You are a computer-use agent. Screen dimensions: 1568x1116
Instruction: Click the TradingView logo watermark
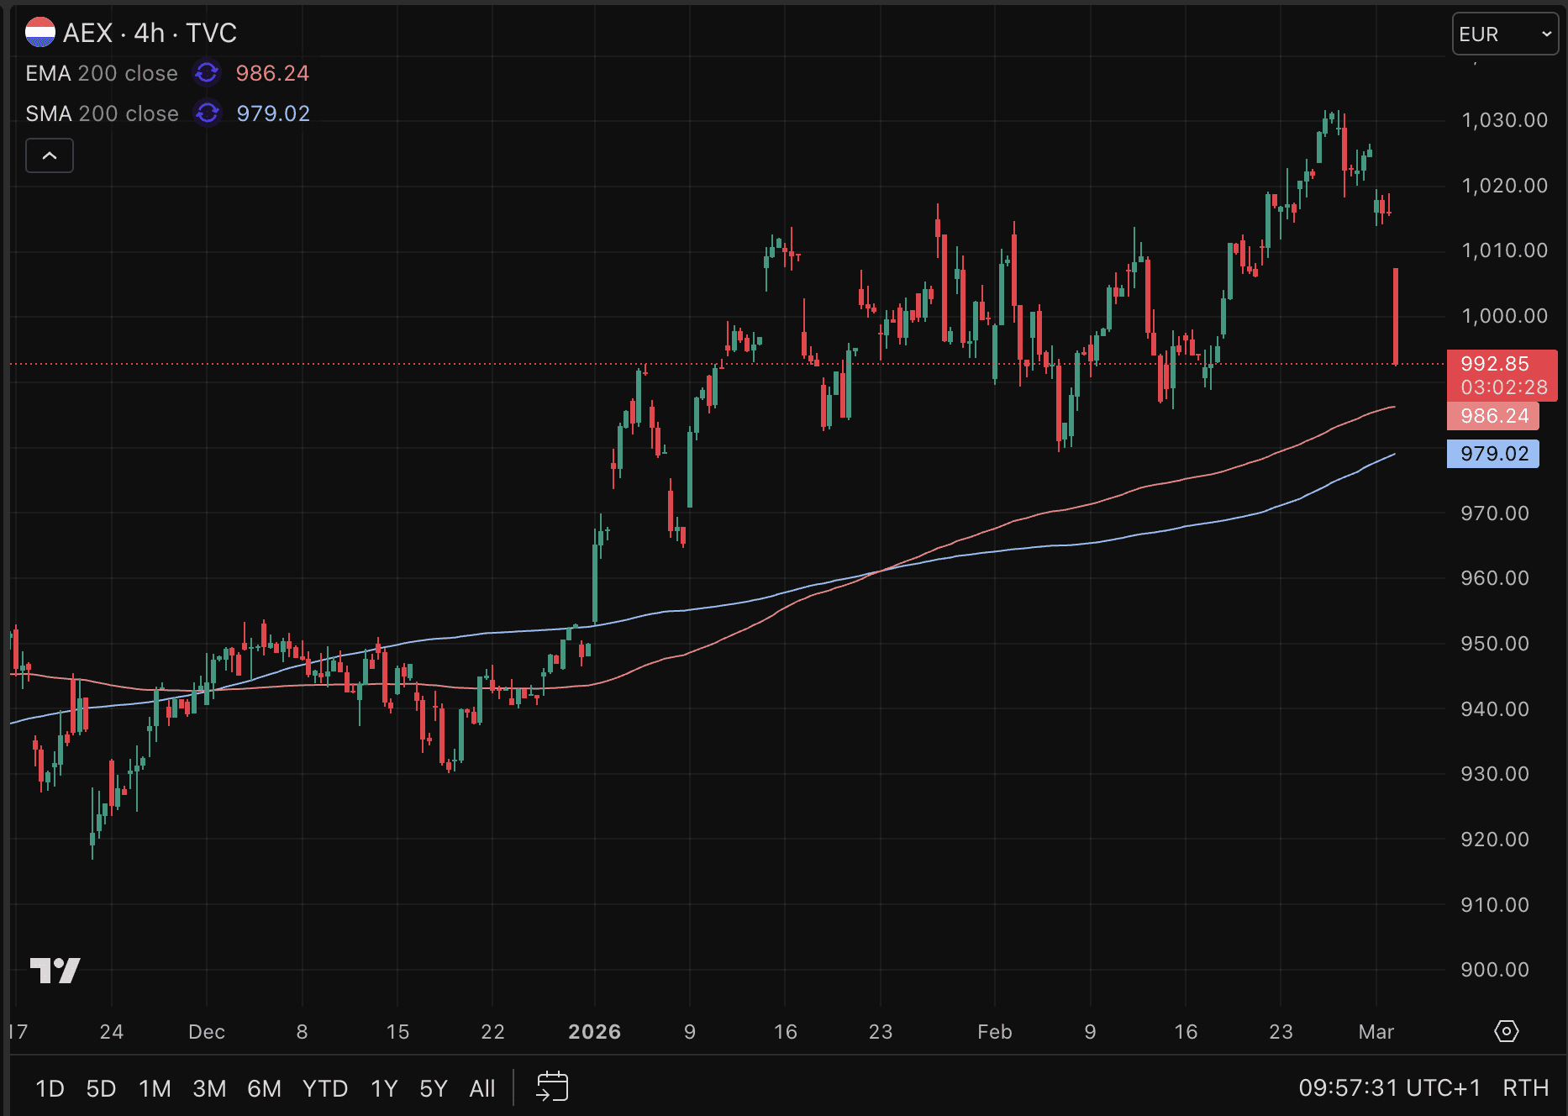click(55, 971)
